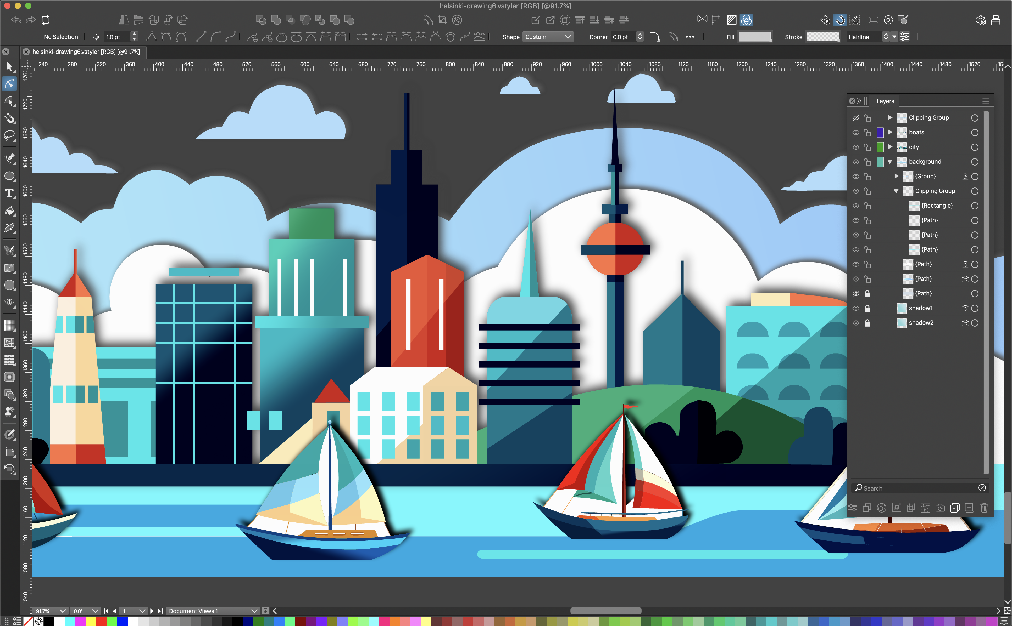Target the boats layer circle
The width and height of the screenshot is (1012, 626).
975,133
